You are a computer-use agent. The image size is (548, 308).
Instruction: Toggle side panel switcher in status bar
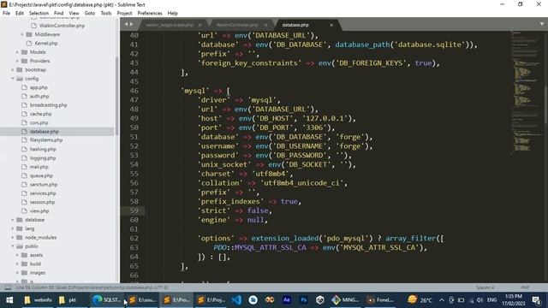point(8,287)
